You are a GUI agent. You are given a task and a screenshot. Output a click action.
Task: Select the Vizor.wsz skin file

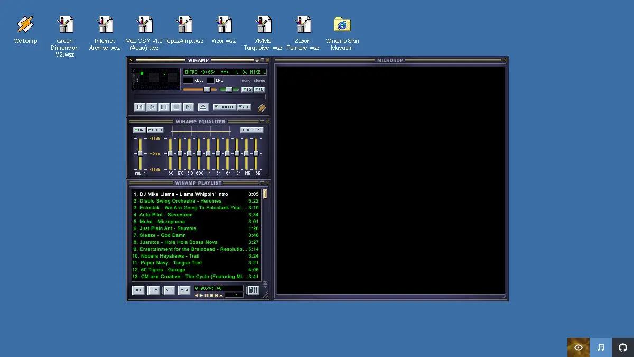[223, 30]
